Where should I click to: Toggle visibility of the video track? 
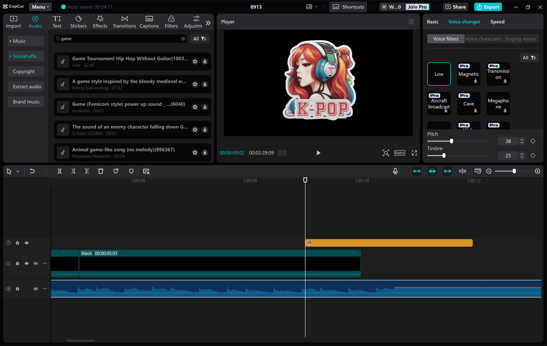click(26, 263)
